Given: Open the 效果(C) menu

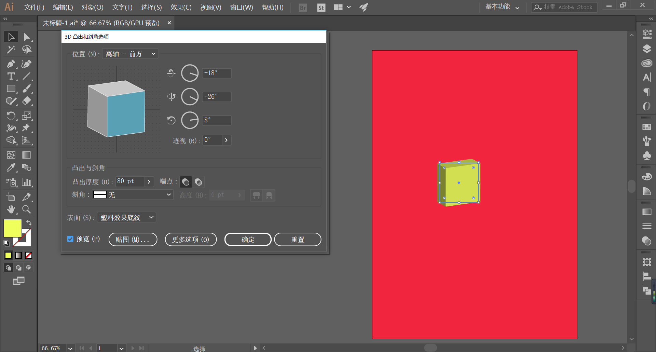Looking at the screenshot, I should [181, 7].
